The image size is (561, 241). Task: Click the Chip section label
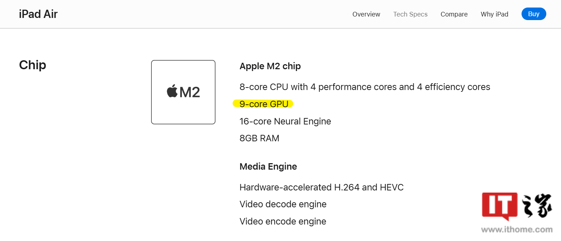click(32, 65)
